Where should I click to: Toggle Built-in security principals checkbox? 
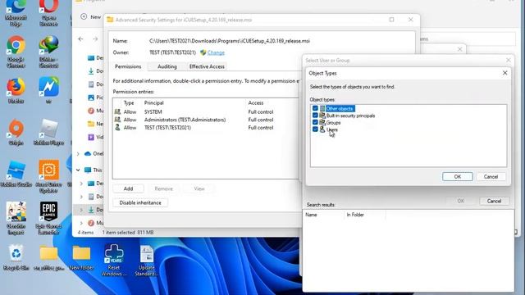click(315, 116)
